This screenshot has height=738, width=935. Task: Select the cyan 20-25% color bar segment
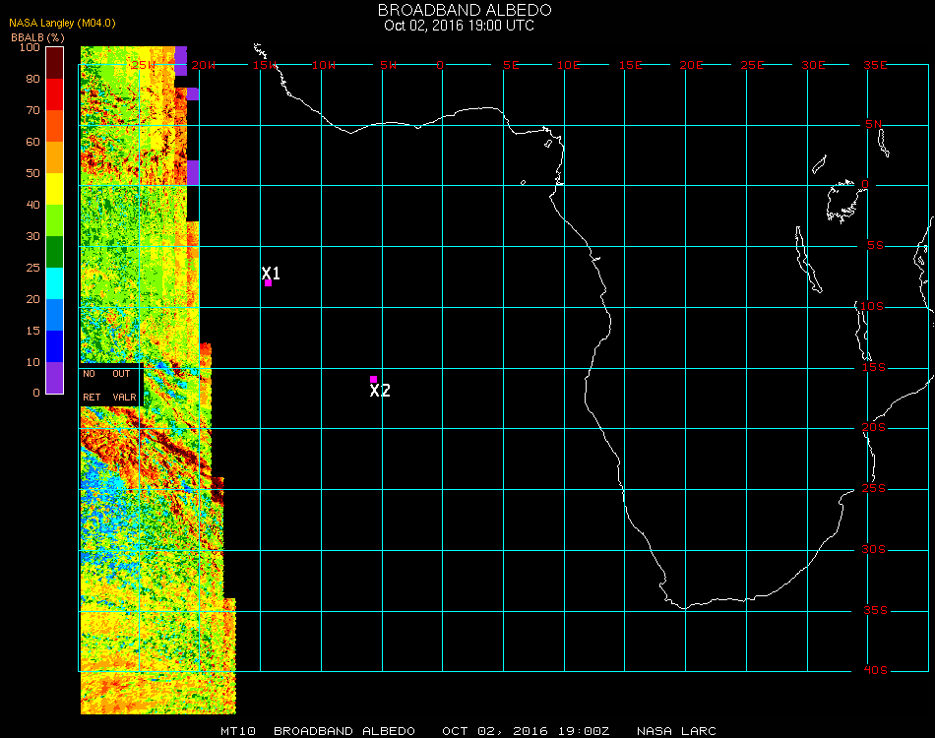(55, 282)
